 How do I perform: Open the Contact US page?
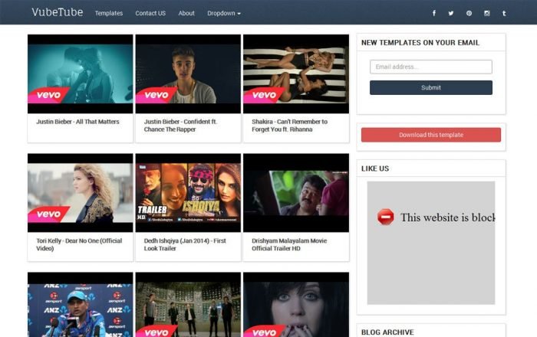pos(150,13)
